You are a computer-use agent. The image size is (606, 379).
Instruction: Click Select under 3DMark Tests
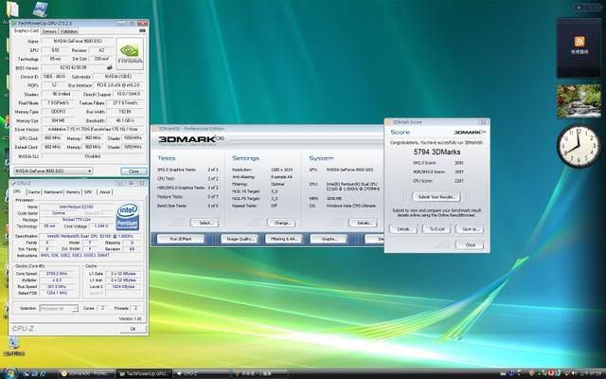point(205,224)
